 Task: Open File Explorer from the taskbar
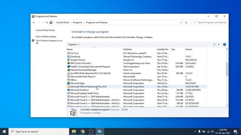74,132
